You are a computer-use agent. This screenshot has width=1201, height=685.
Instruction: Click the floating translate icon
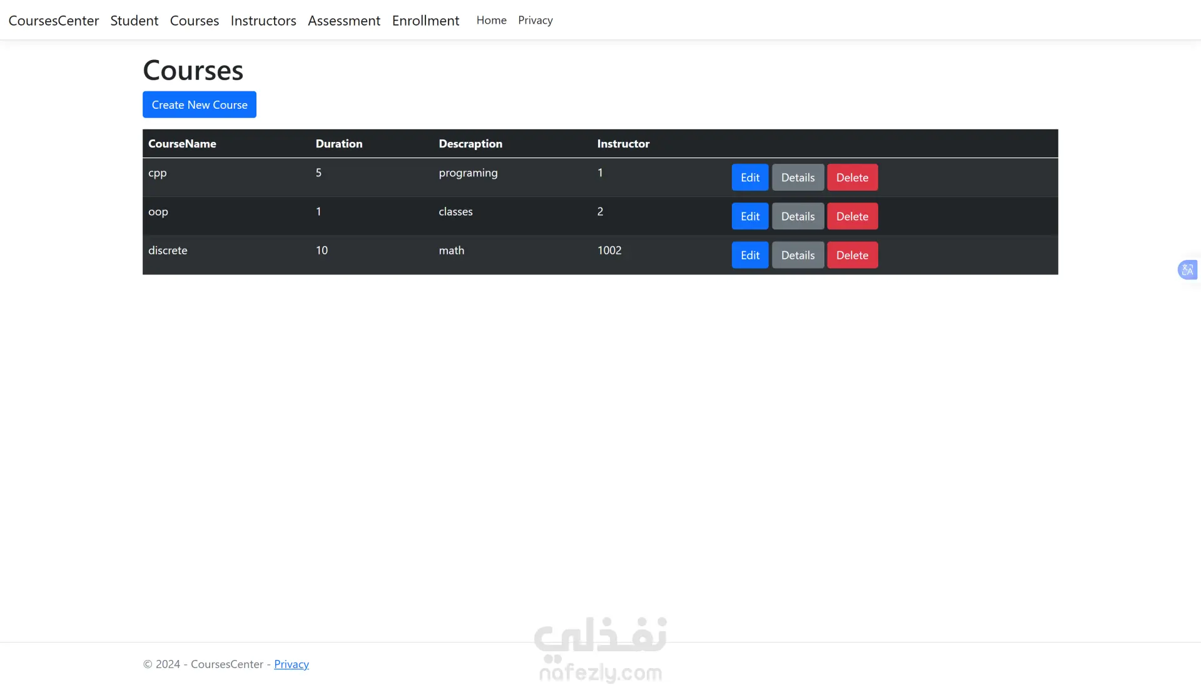1187,270
